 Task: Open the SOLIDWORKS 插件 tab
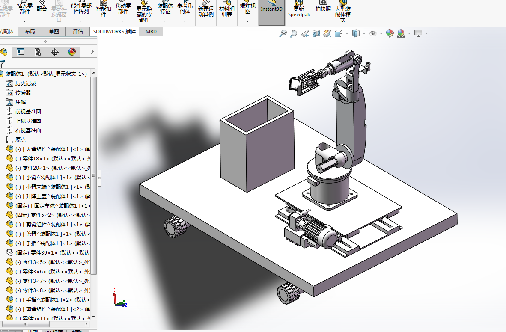[114, 31]
